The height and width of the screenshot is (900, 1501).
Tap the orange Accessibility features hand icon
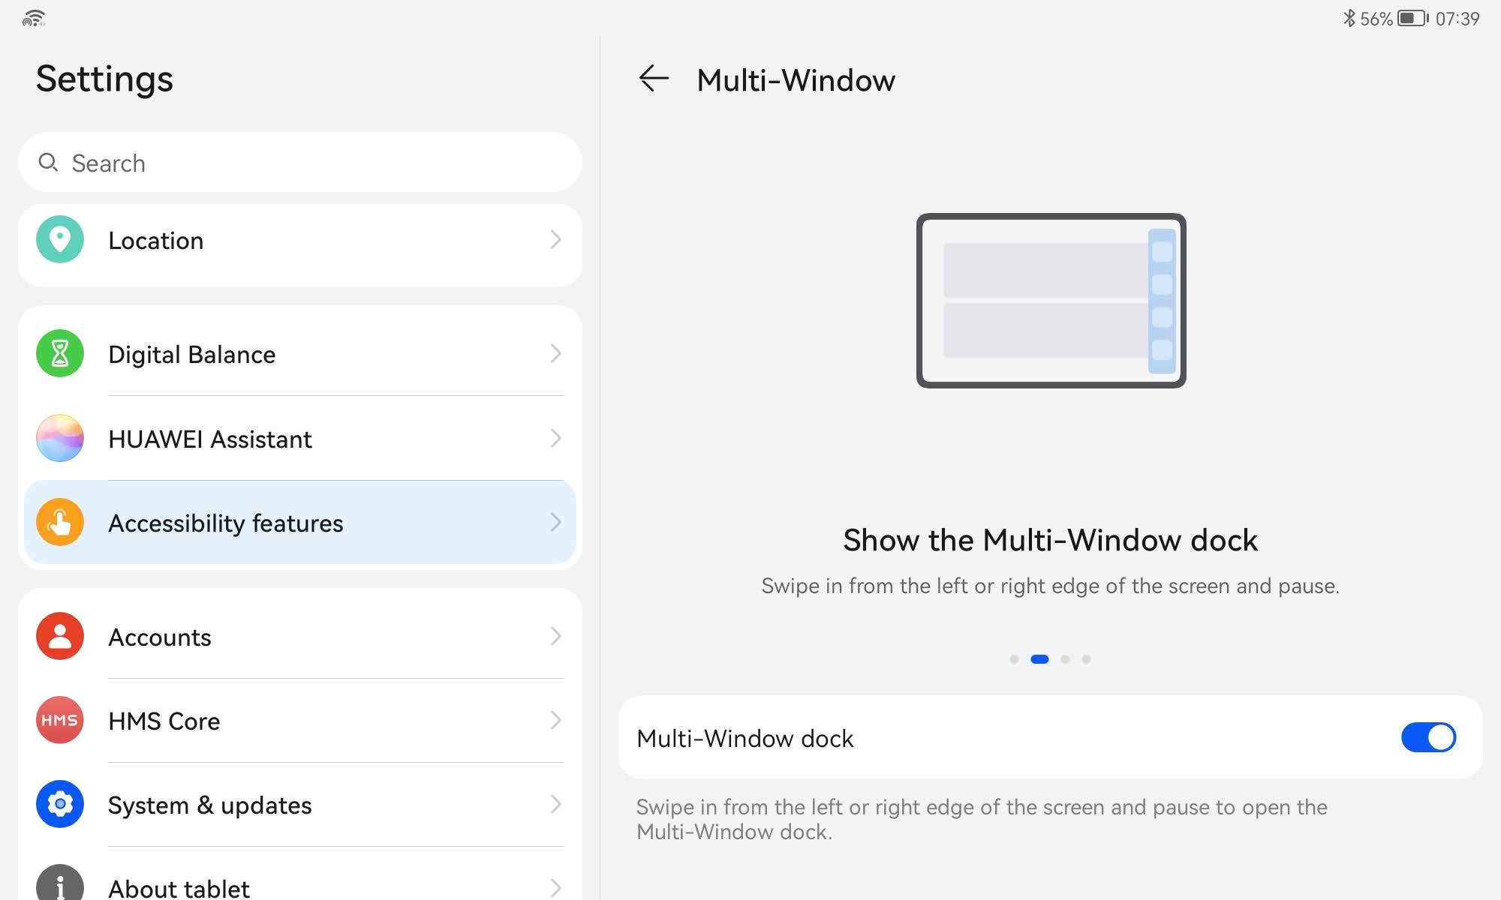[60, 522]
